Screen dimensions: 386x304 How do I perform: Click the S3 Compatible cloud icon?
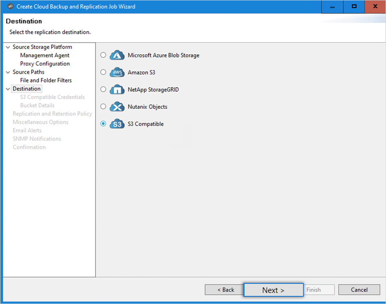point(117,124)
